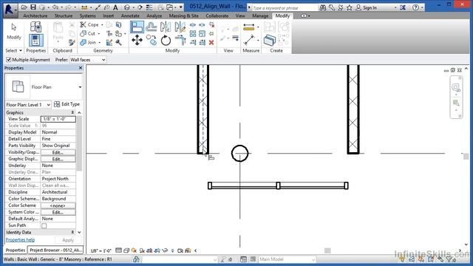Open the Structure ribbon tab

coord(63,16)
